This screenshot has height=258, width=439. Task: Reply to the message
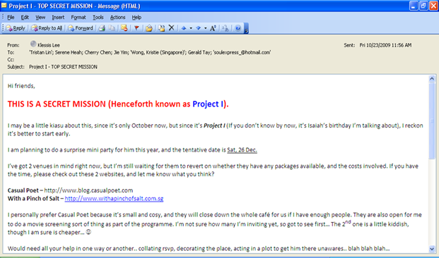click(16, 28)
